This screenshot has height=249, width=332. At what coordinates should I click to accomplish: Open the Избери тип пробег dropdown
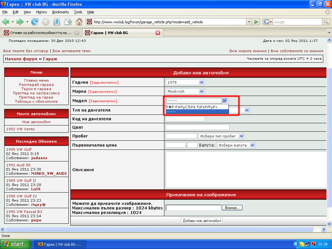click(x=221, y=136)
